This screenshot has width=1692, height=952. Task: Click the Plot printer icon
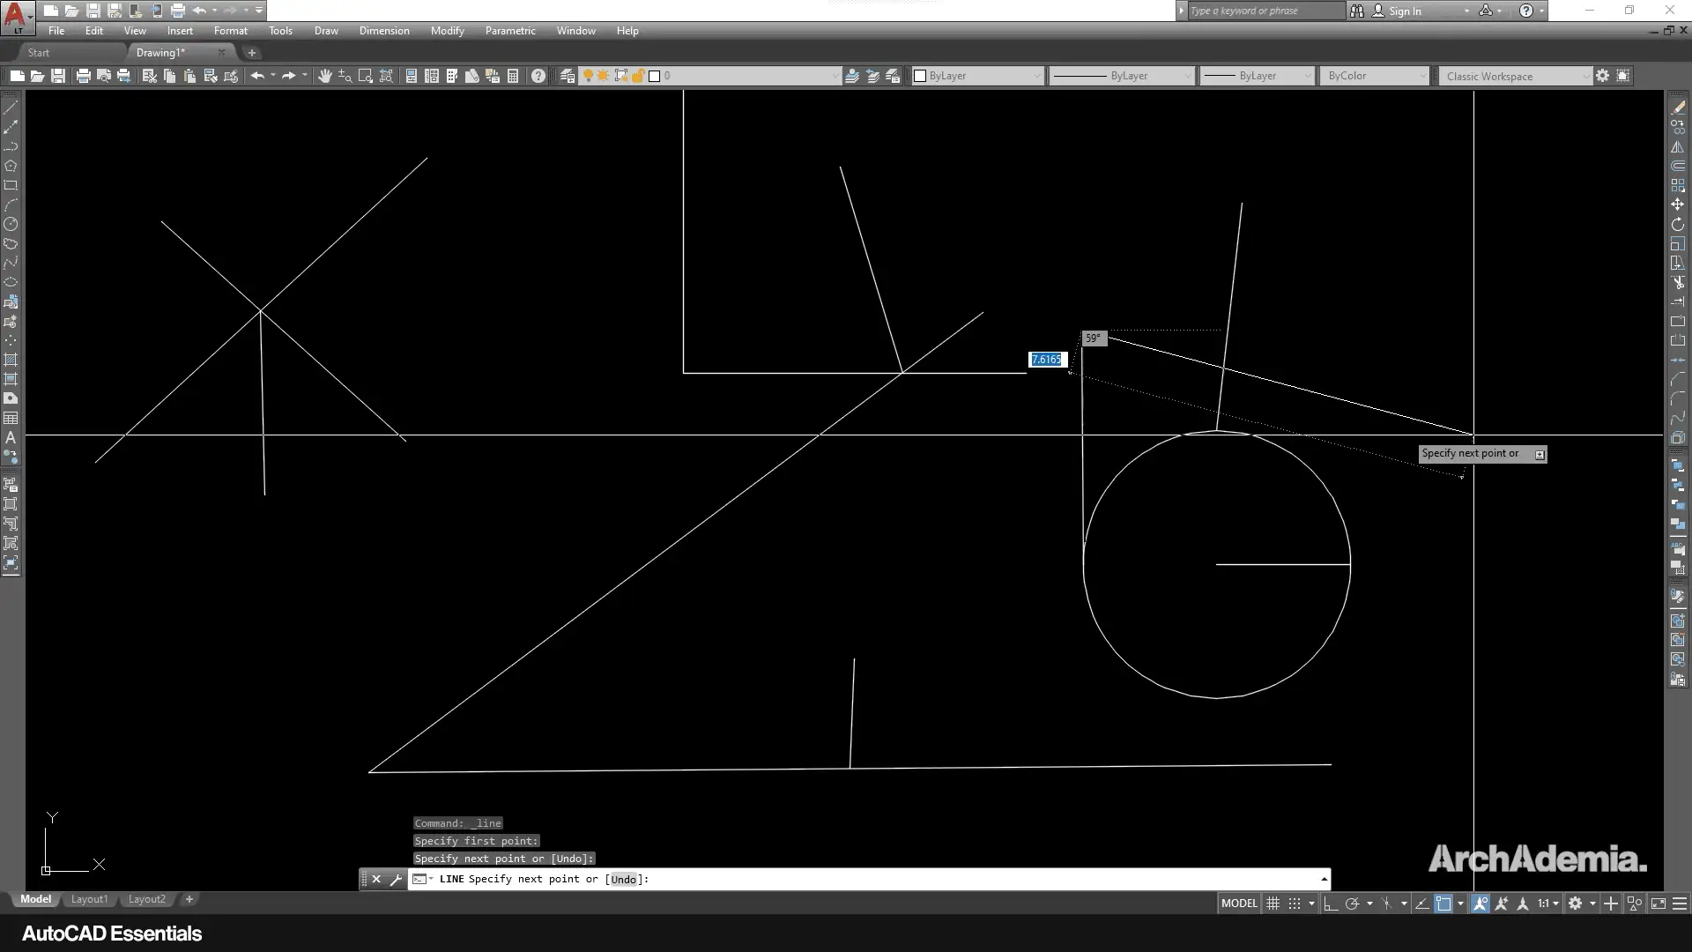click(83, 76)
